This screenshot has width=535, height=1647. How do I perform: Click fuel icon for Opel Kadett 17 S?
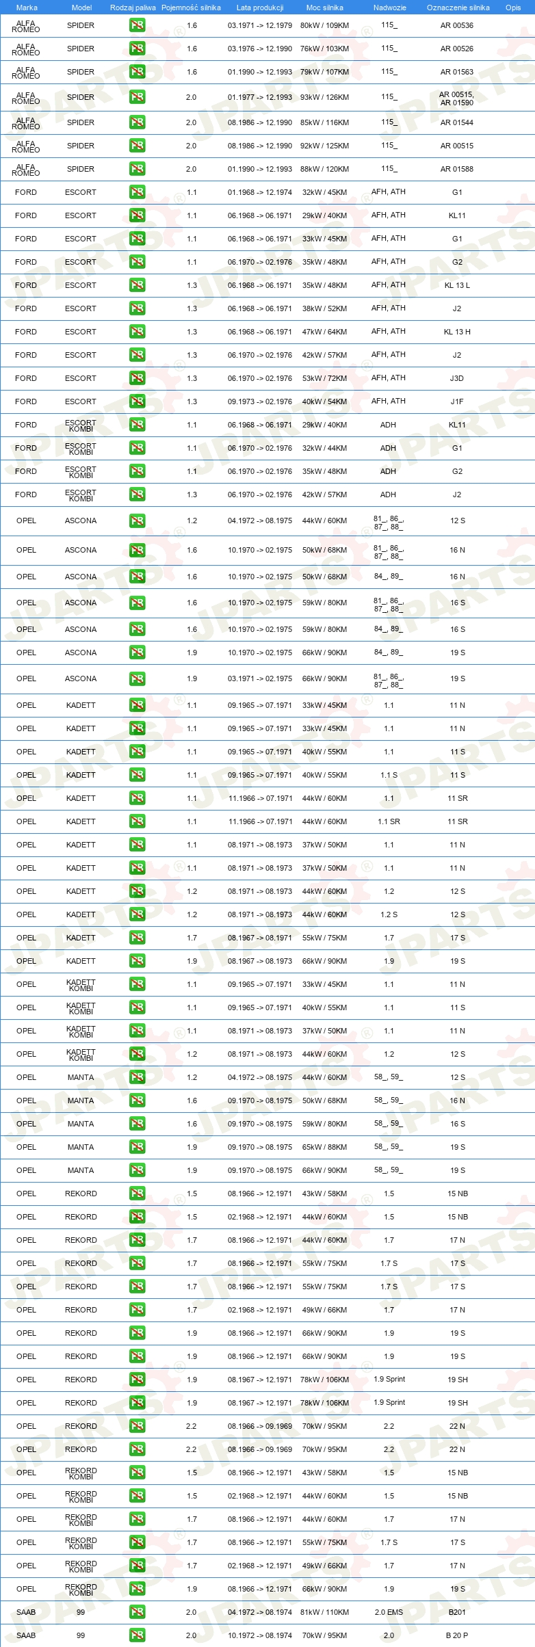137,938
